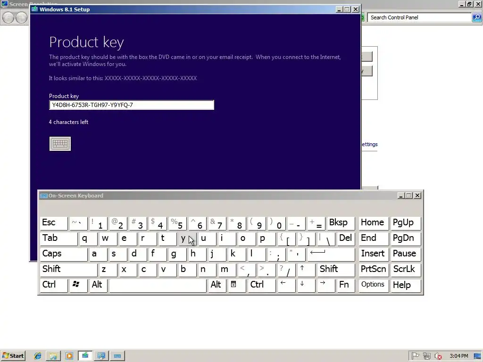
Task: Tap the semicolon key
Action: click(276, 254)
